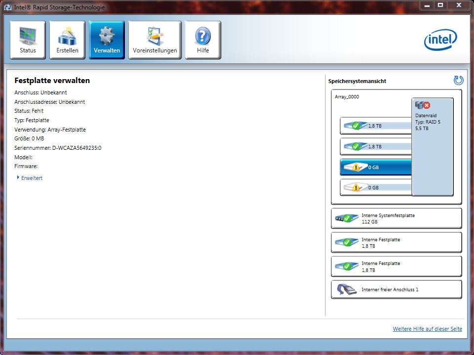474x355 pixels.
Task: Click the green check icon of the second 1,8 TB array disk
Action: click(x=356, y=146)
